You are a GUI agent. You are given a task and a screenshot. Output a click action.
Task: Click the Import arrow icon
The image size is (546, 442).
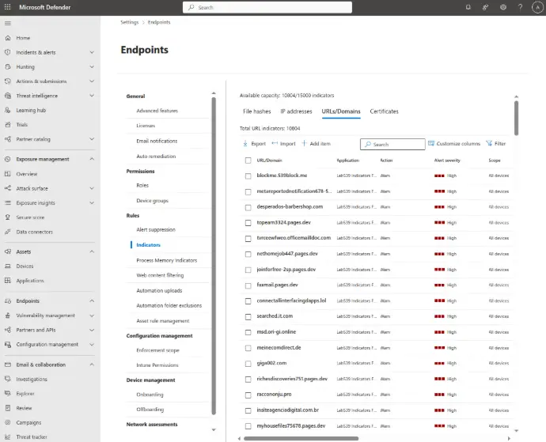pos(275,143)
